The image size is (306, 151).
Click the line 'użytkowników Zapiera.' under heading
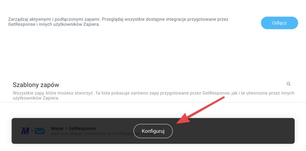[36, 98]
